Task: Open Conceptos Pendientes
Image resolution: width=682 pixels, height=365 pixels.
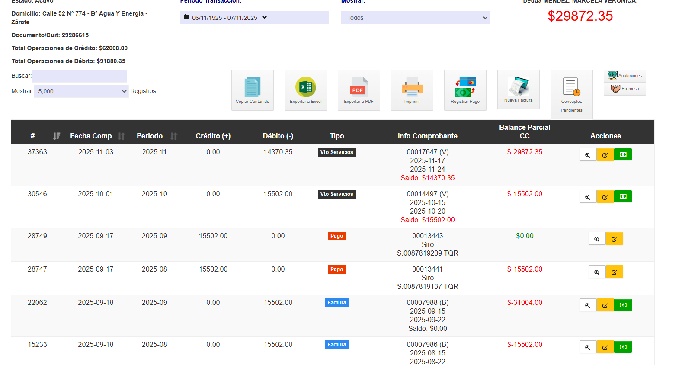Action: [571, 94]
